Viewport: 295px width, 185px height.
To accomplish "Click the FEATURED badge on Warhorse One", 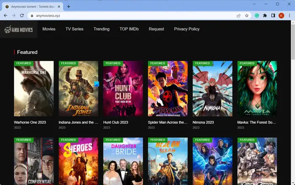I will tap(24, 63).
